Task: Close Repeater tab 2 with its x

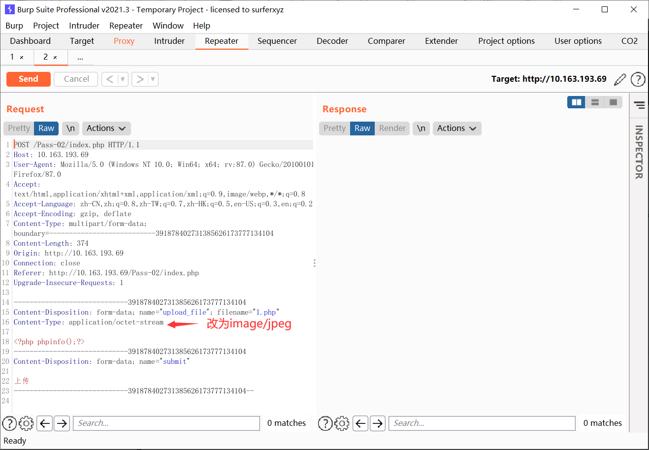Action: 55,58
